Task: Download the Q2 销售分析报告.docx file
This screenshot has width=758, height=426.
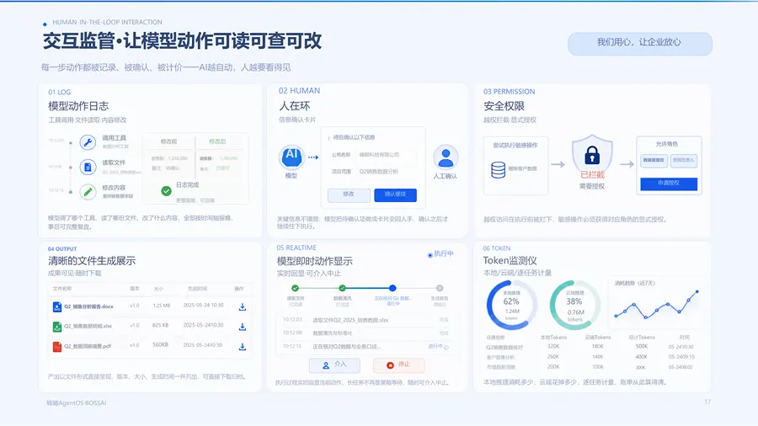Action: (243, 307)
